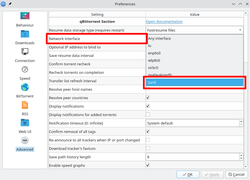
Task: Enable Download tracker's favicon checkbox
Action: 148,148
